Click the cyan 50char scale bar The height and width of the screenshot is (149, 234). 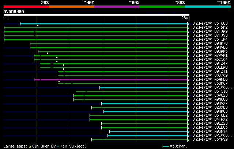point(166,146)
